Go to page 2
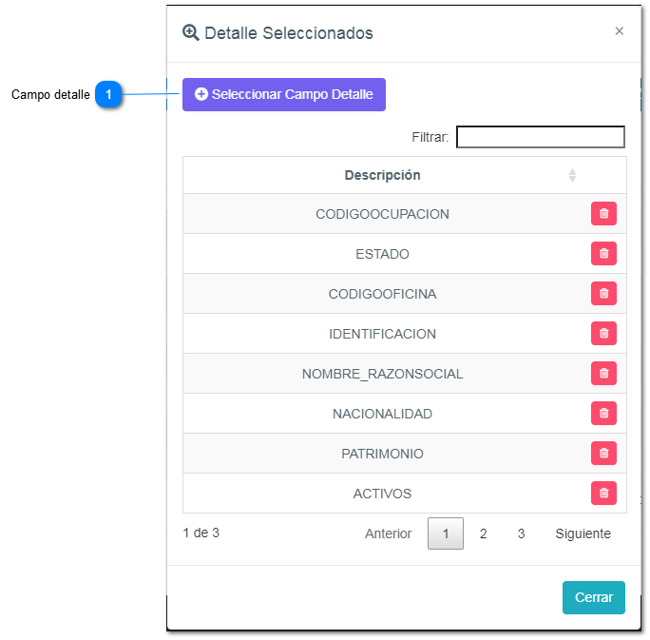 coord(483,533)
